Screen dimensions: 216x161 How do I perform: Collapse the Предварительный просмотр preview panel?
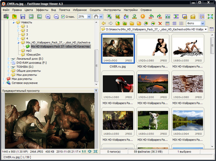[96, 91]
